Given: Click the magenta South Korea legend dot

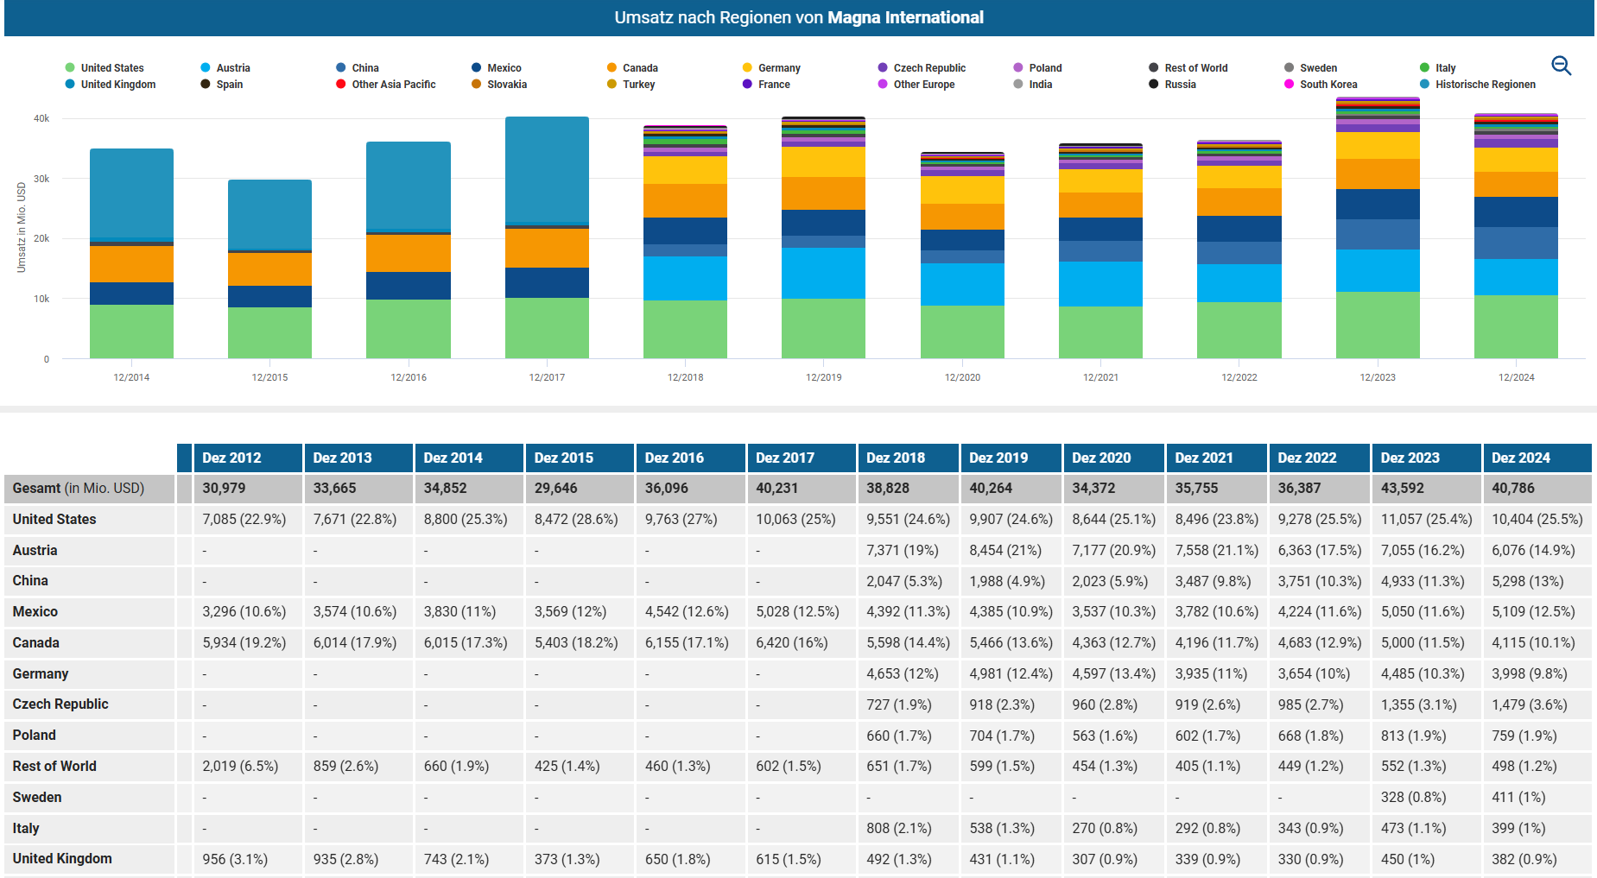Looking at the screenshot, I should [1289, 85].
